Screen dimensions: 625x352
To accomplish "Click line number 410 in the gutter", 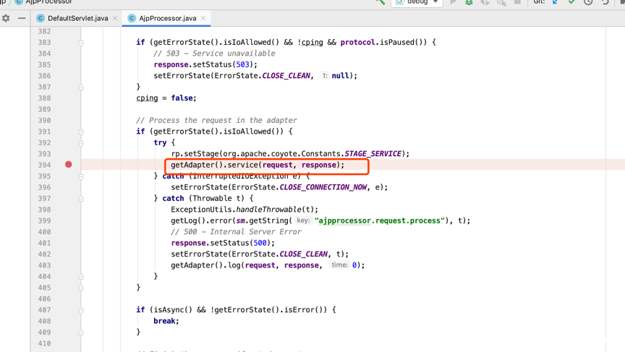I will [x=44, y=343].
